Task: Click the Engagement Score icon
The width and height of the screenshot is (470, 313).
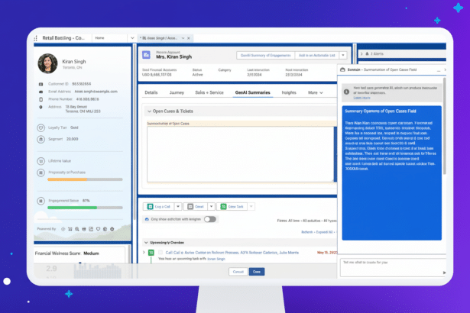Action: [41, 201]
